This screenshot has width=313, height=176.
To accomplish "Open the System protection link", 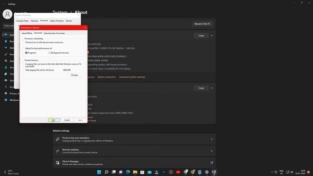I will pyautogui.click(x=107, y=77).
